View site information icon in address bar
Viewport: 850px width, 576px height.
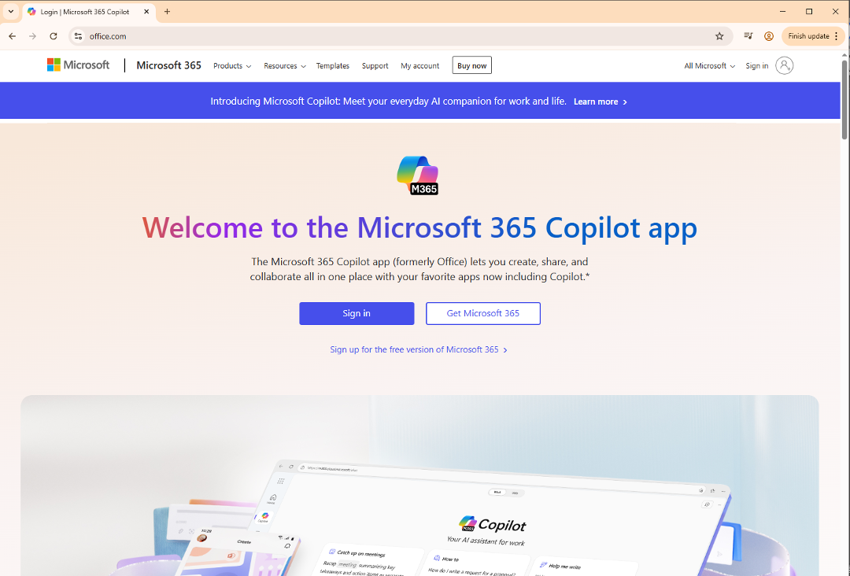click(x=78, y=36)
